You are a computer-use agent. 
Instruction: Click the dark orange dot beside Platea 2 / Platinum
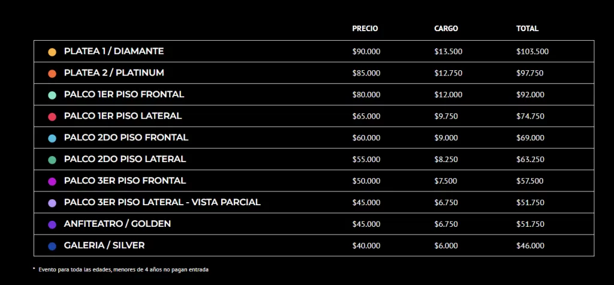[52, 73]
